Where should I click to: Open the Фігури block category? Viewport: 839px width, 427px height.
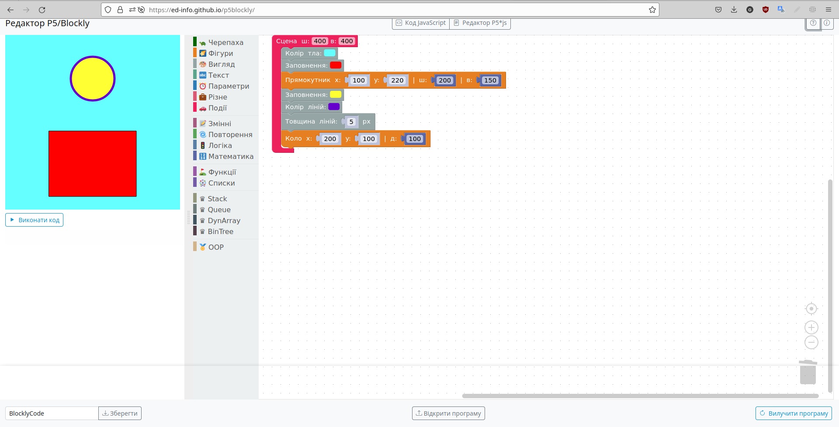pos(220,53)
